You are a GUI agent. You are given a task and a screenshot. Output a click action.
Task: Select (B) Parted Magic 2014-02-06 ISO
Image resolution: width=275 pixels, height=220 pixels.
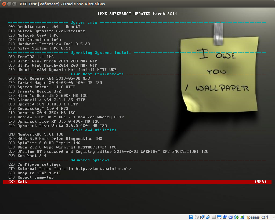(55, 83)
